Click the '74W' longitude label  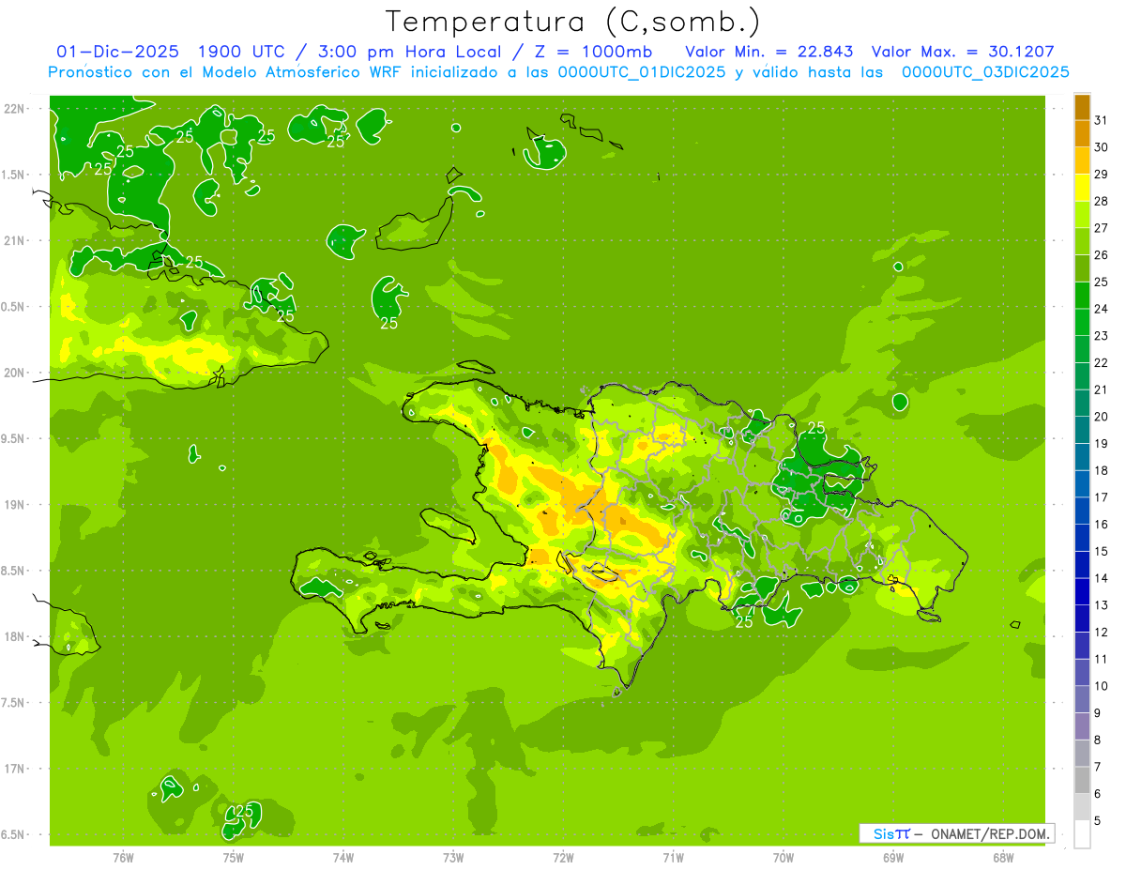tap(342, 857)
